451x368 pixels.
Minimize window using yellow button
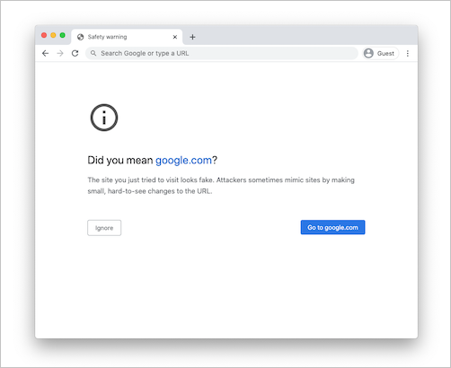click(53, 35)
